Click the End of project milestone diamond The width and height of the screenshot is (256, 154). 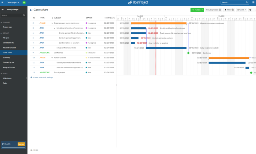coord(251,73)
